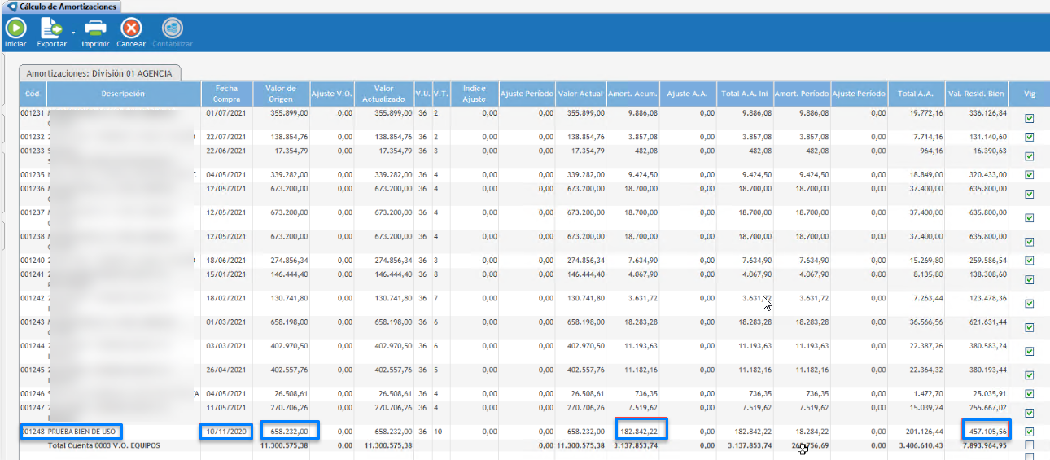This screenshot has height=460, width=1050.
Task: Uncheck the Vig checkbox for row 001231
Action: tap(1029, 119)
